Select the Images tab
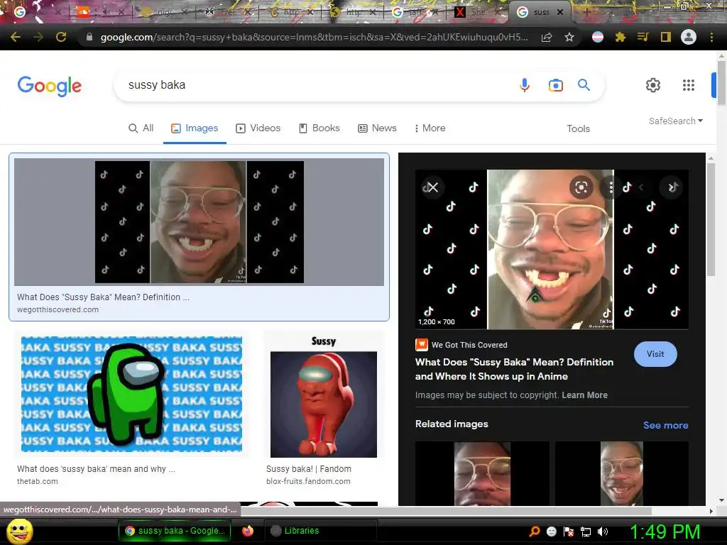 [x=195, y=128]
